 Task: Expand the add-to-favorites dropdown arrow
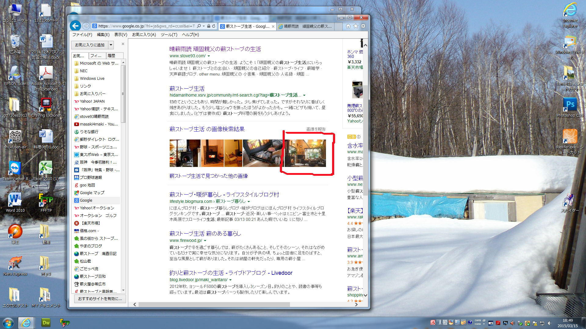pyautogui.click(x=111, y=45)
